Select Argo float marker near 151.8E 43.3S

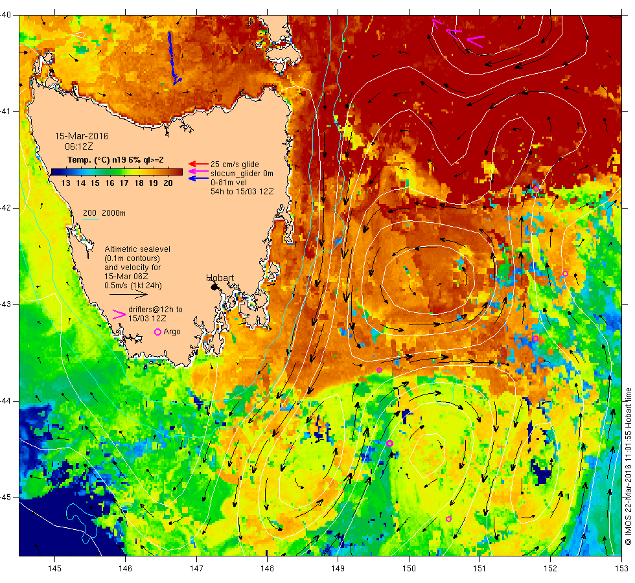(x=535, y=338)
